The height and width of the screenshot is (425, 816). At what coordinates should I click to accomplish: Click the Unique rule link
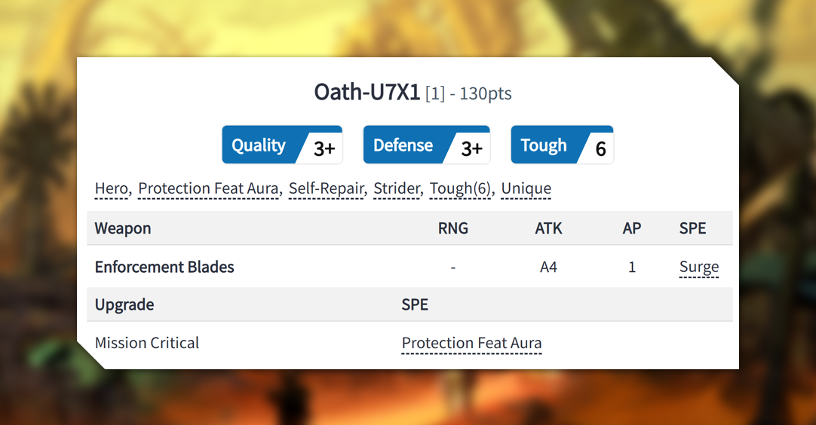pos(526,188)
